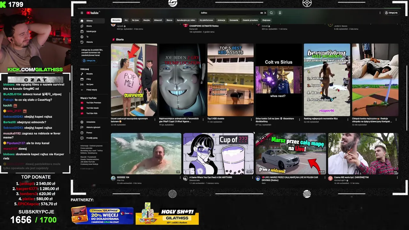Select the Skecze filter chip
The width and height of the screenshot is (409, 230).
[169, 20]
